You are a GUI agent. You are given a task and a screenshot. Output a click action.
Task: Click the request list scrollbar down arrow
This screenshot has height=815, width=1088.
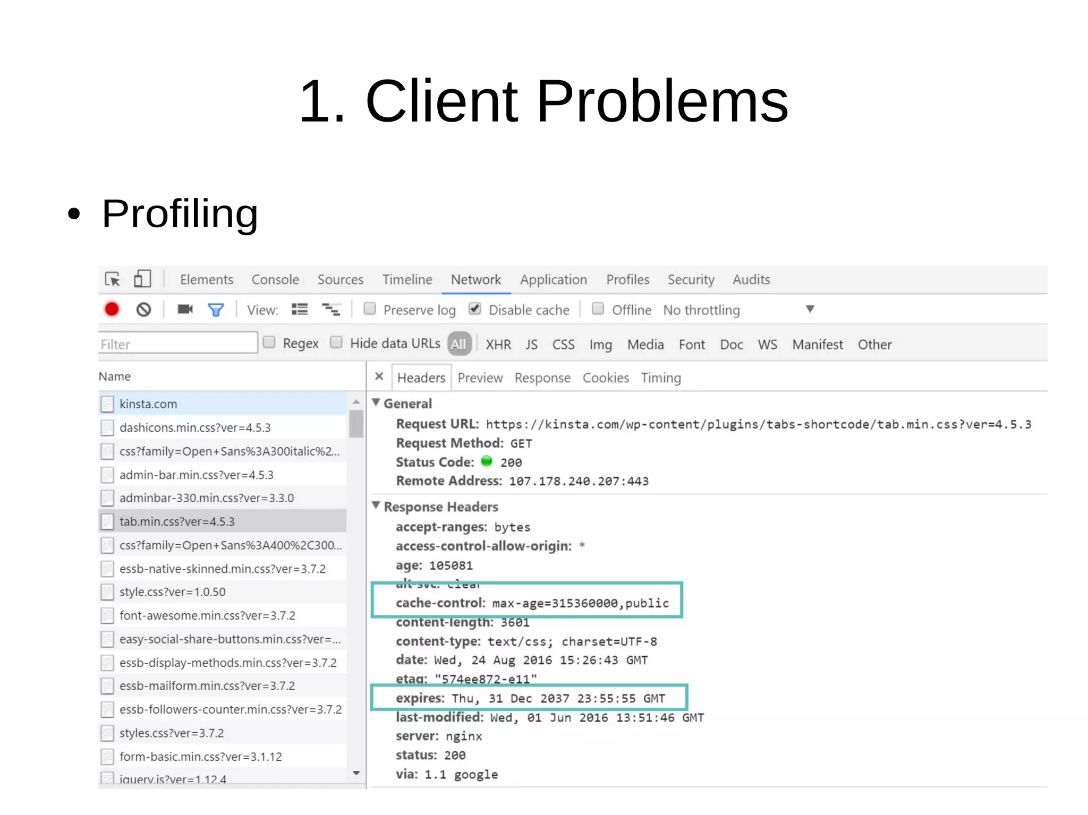[x=356, y=773]
